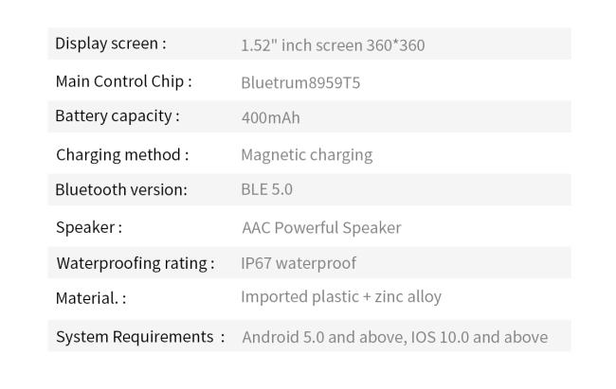This screenshot has width=616, height=389.
Task: Select the Magnetic charging text
Action: tap(307, 155)
